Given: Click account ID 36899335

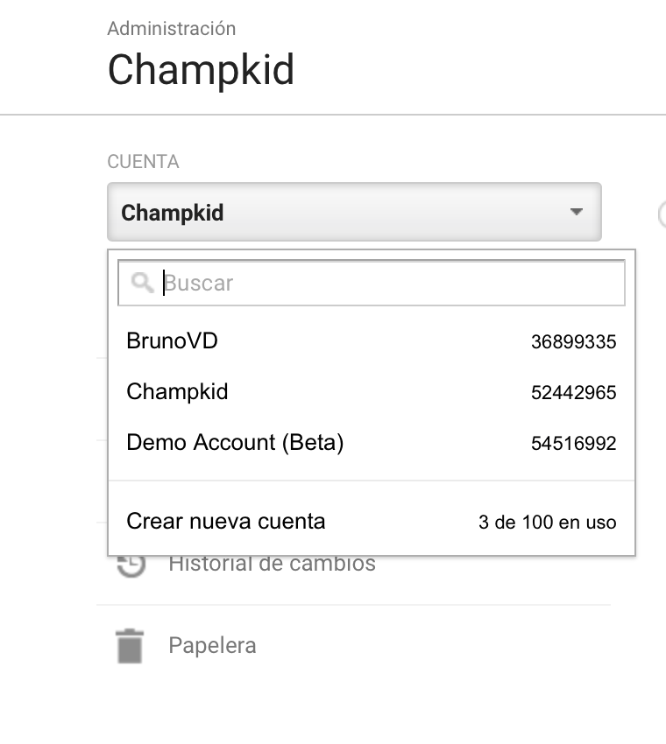Looking at the screenshot, I should pyautogui.click(x=573, y=341).
